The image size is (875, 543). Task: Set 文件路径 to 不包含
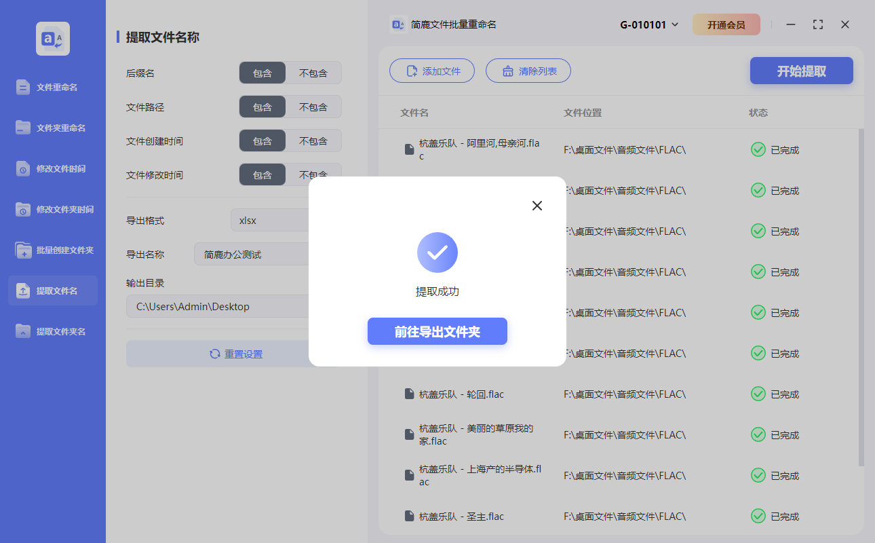[x=313, y=107]
